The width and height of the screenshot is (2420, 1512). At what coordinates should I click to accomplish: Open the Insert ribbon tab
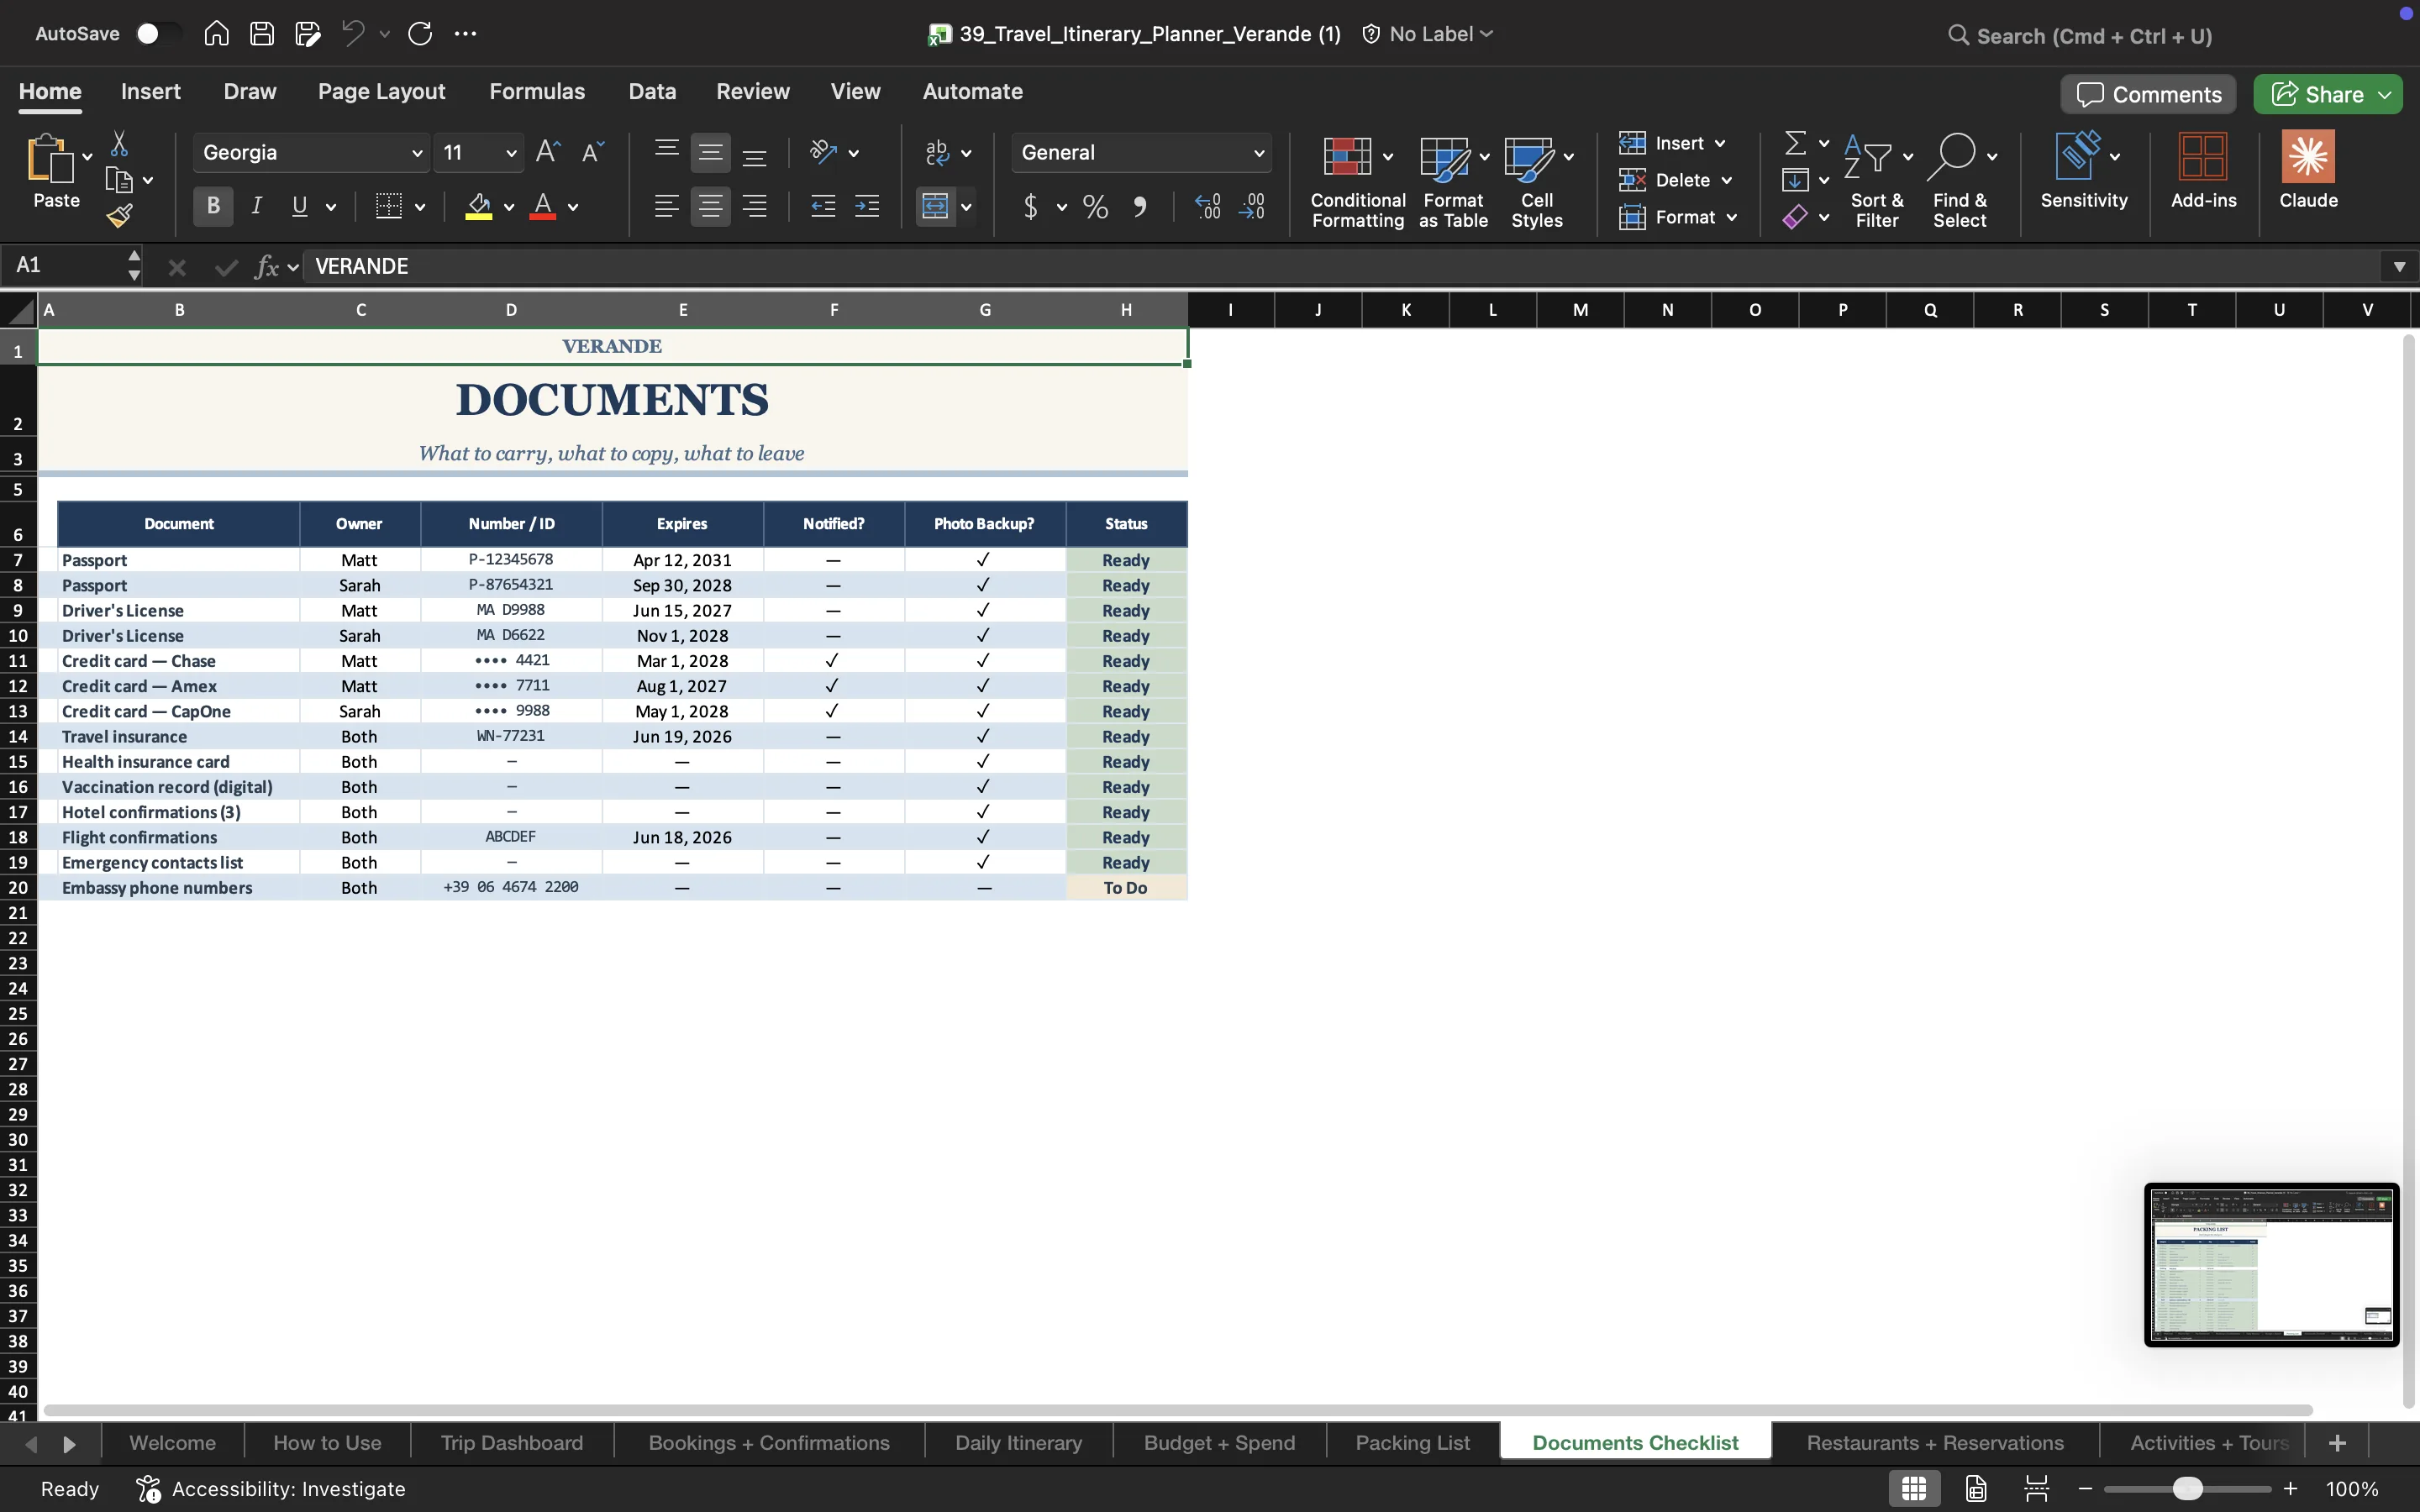coord(151,91)
